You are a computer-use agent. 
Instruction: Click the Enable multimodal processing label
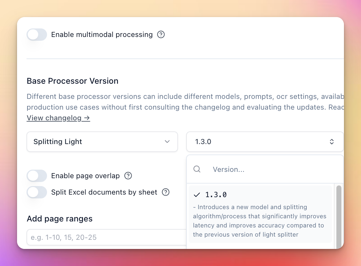[102, 34]
